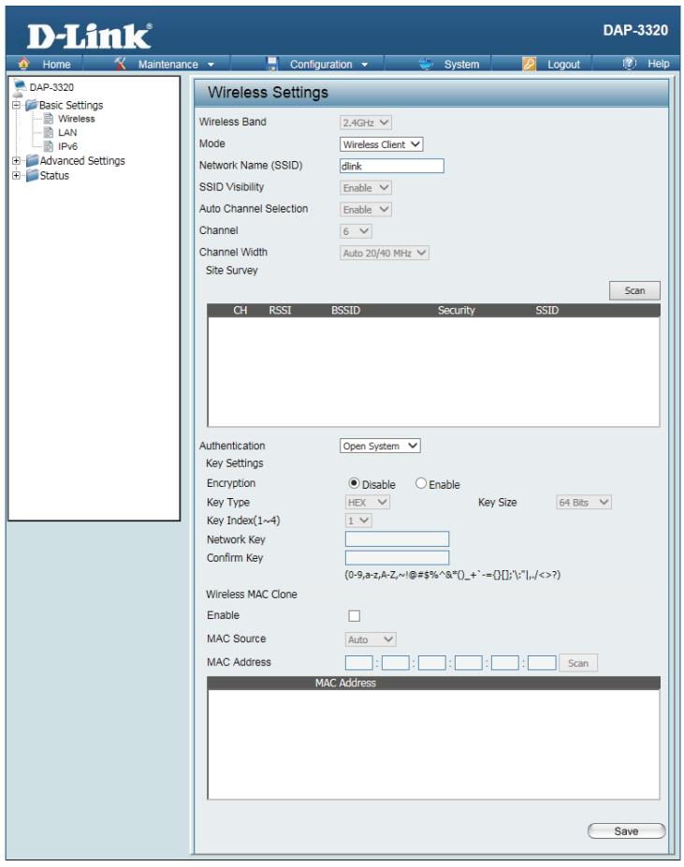This screenshot has width=684, height=867.
Task: Open the Home menu item
Action: (56, 65)
